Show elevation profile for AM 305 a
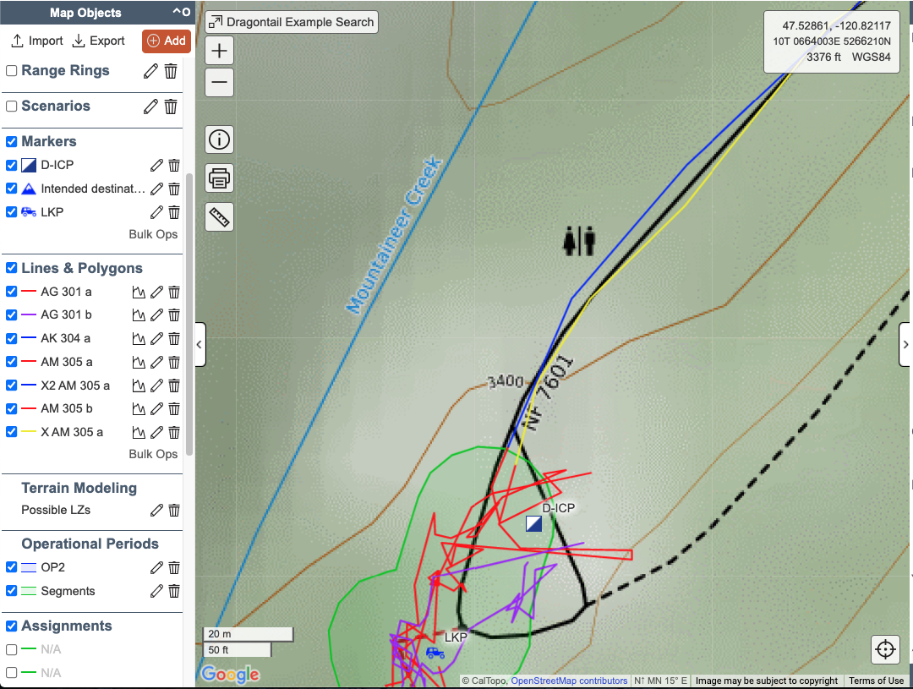The image size is (913, 689). (139, 363)
